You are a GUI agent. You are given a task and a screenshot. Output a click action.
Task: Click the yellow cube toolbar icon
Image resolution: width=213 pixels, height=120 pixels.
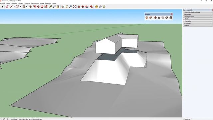pos(96,7)
